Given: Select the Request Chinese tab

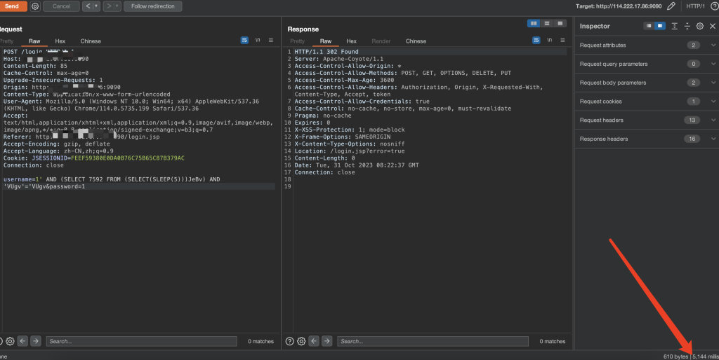Looking at the screenshot, I should pyautogui.click(x=91, y=41).
